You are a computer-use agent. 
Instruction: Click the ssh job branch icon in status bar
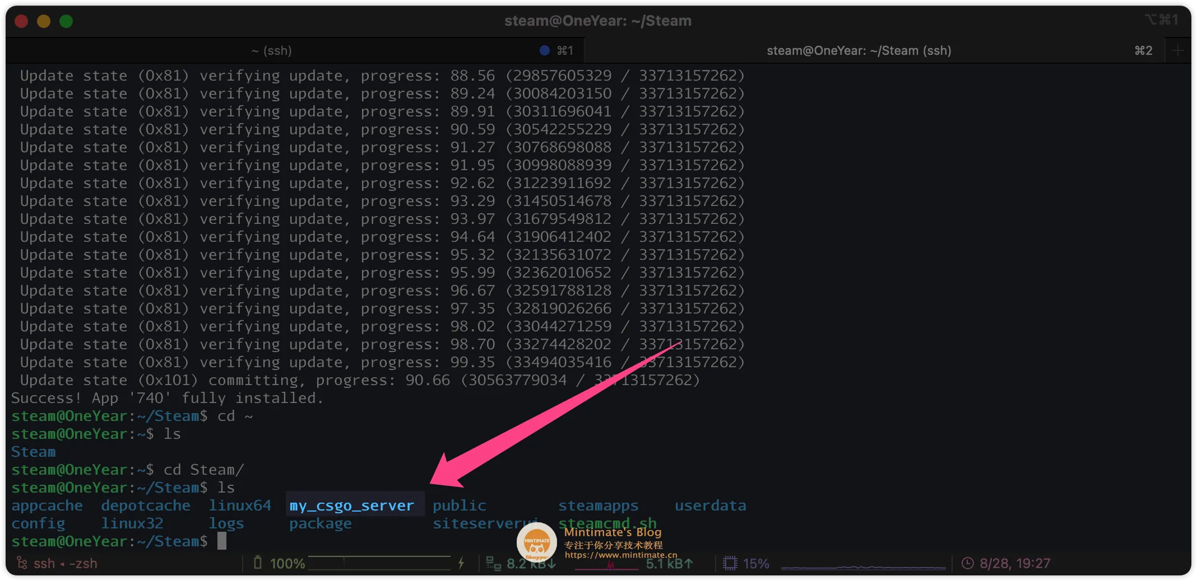point(22,563)
